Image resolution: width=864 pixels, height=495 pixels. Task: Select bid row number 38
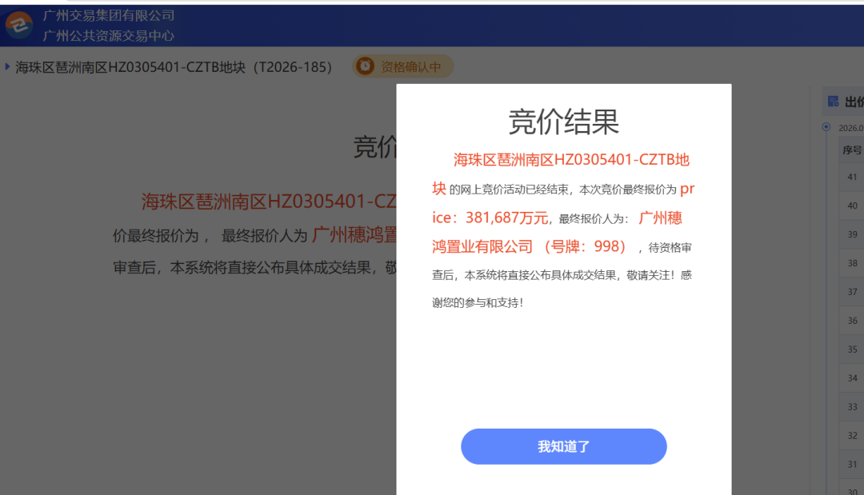[853, 262]
